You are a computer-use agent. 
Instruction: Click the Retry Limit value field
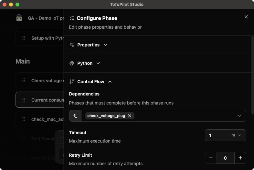coord(225,158)
